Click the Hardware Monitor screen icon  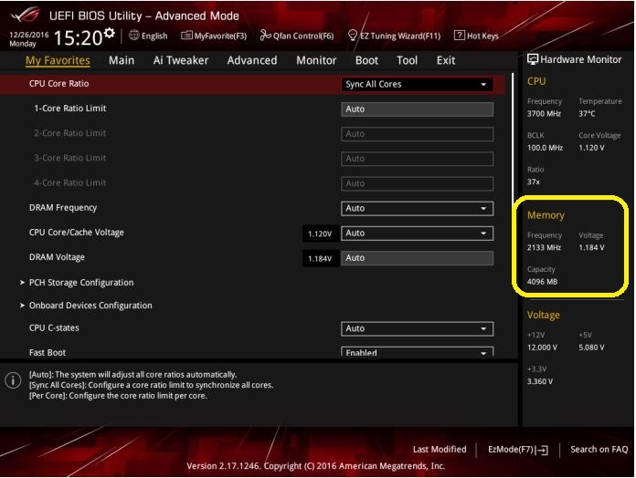click(533, 59)
